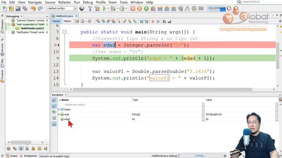Image resolution: width=282 pixels, height=158 pixels.
Task: Click the Build Project hammer icon
Action: (x=90, y=8)
